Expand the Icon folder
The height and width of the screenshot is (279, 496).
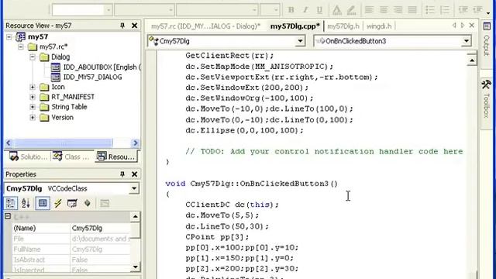point(33,87)
